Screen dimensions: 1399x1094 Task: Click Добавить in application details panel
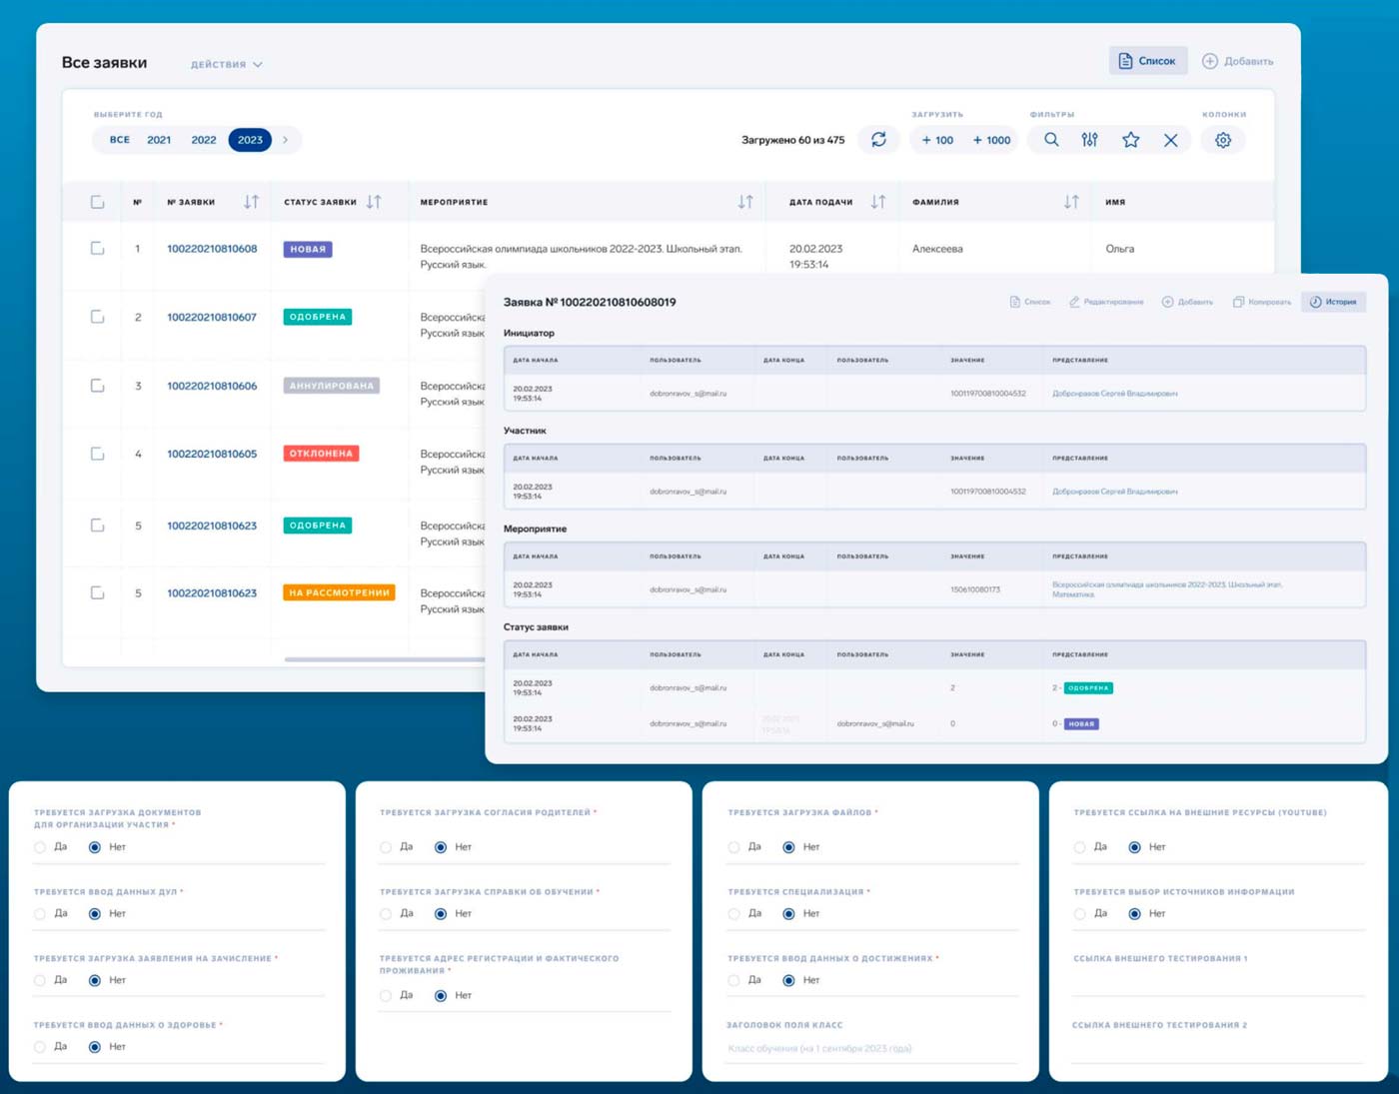tap(1187, 302)
